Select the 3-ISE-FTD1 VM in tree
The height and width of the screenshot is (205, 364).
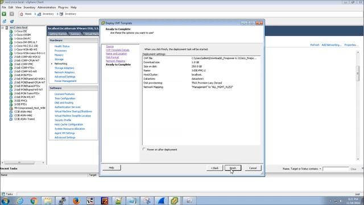click(x=20, y=104)
